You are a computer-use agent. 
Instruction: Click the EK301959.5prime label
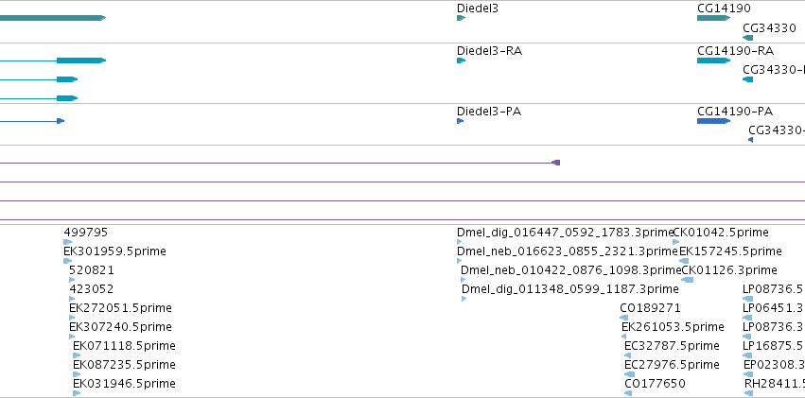(115, 251)
